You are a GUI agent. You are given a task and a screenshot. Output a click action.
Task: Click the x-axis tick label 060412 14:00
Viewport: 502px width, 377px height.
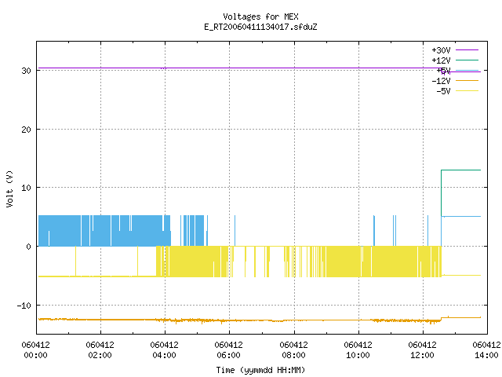point(486,350)
